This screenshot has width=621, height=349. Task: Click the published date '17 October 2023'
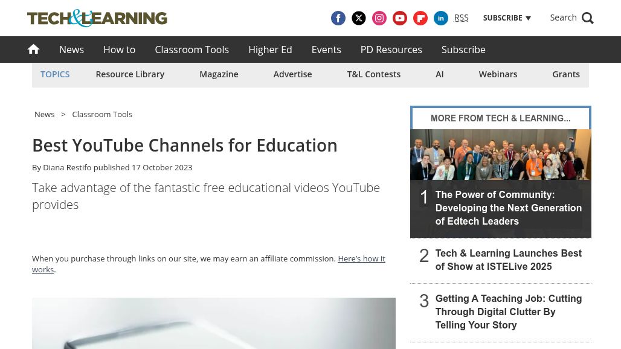[x=162, y=167]
